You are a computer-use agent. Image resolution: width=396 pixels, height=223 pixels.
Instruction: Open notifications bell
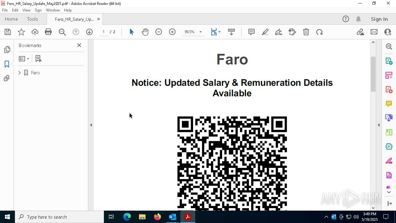coord(359,19)
